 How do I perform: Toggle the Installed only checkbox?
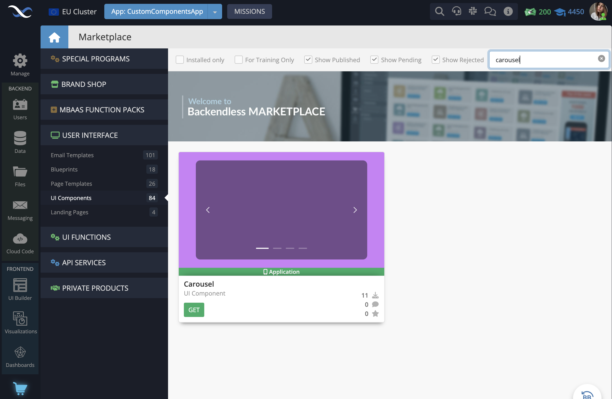[180, 59]
